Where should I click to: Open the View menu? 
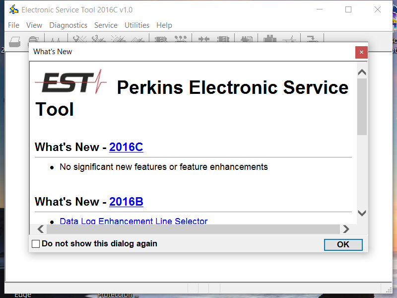pyautogui.click(x=34, y=25)
